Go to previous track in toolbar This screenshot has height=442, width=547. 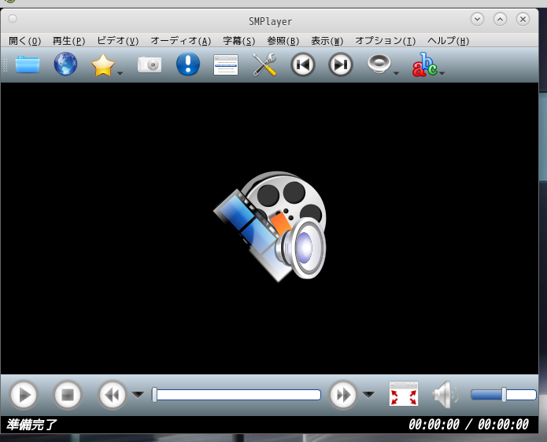(302, 64)
